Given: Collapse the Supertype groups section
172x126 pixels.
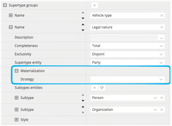Looking at the screenshot, I should click(x=5, y=5).
